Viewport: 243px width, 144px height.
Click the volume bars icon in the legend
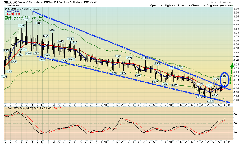coord(6,19)
